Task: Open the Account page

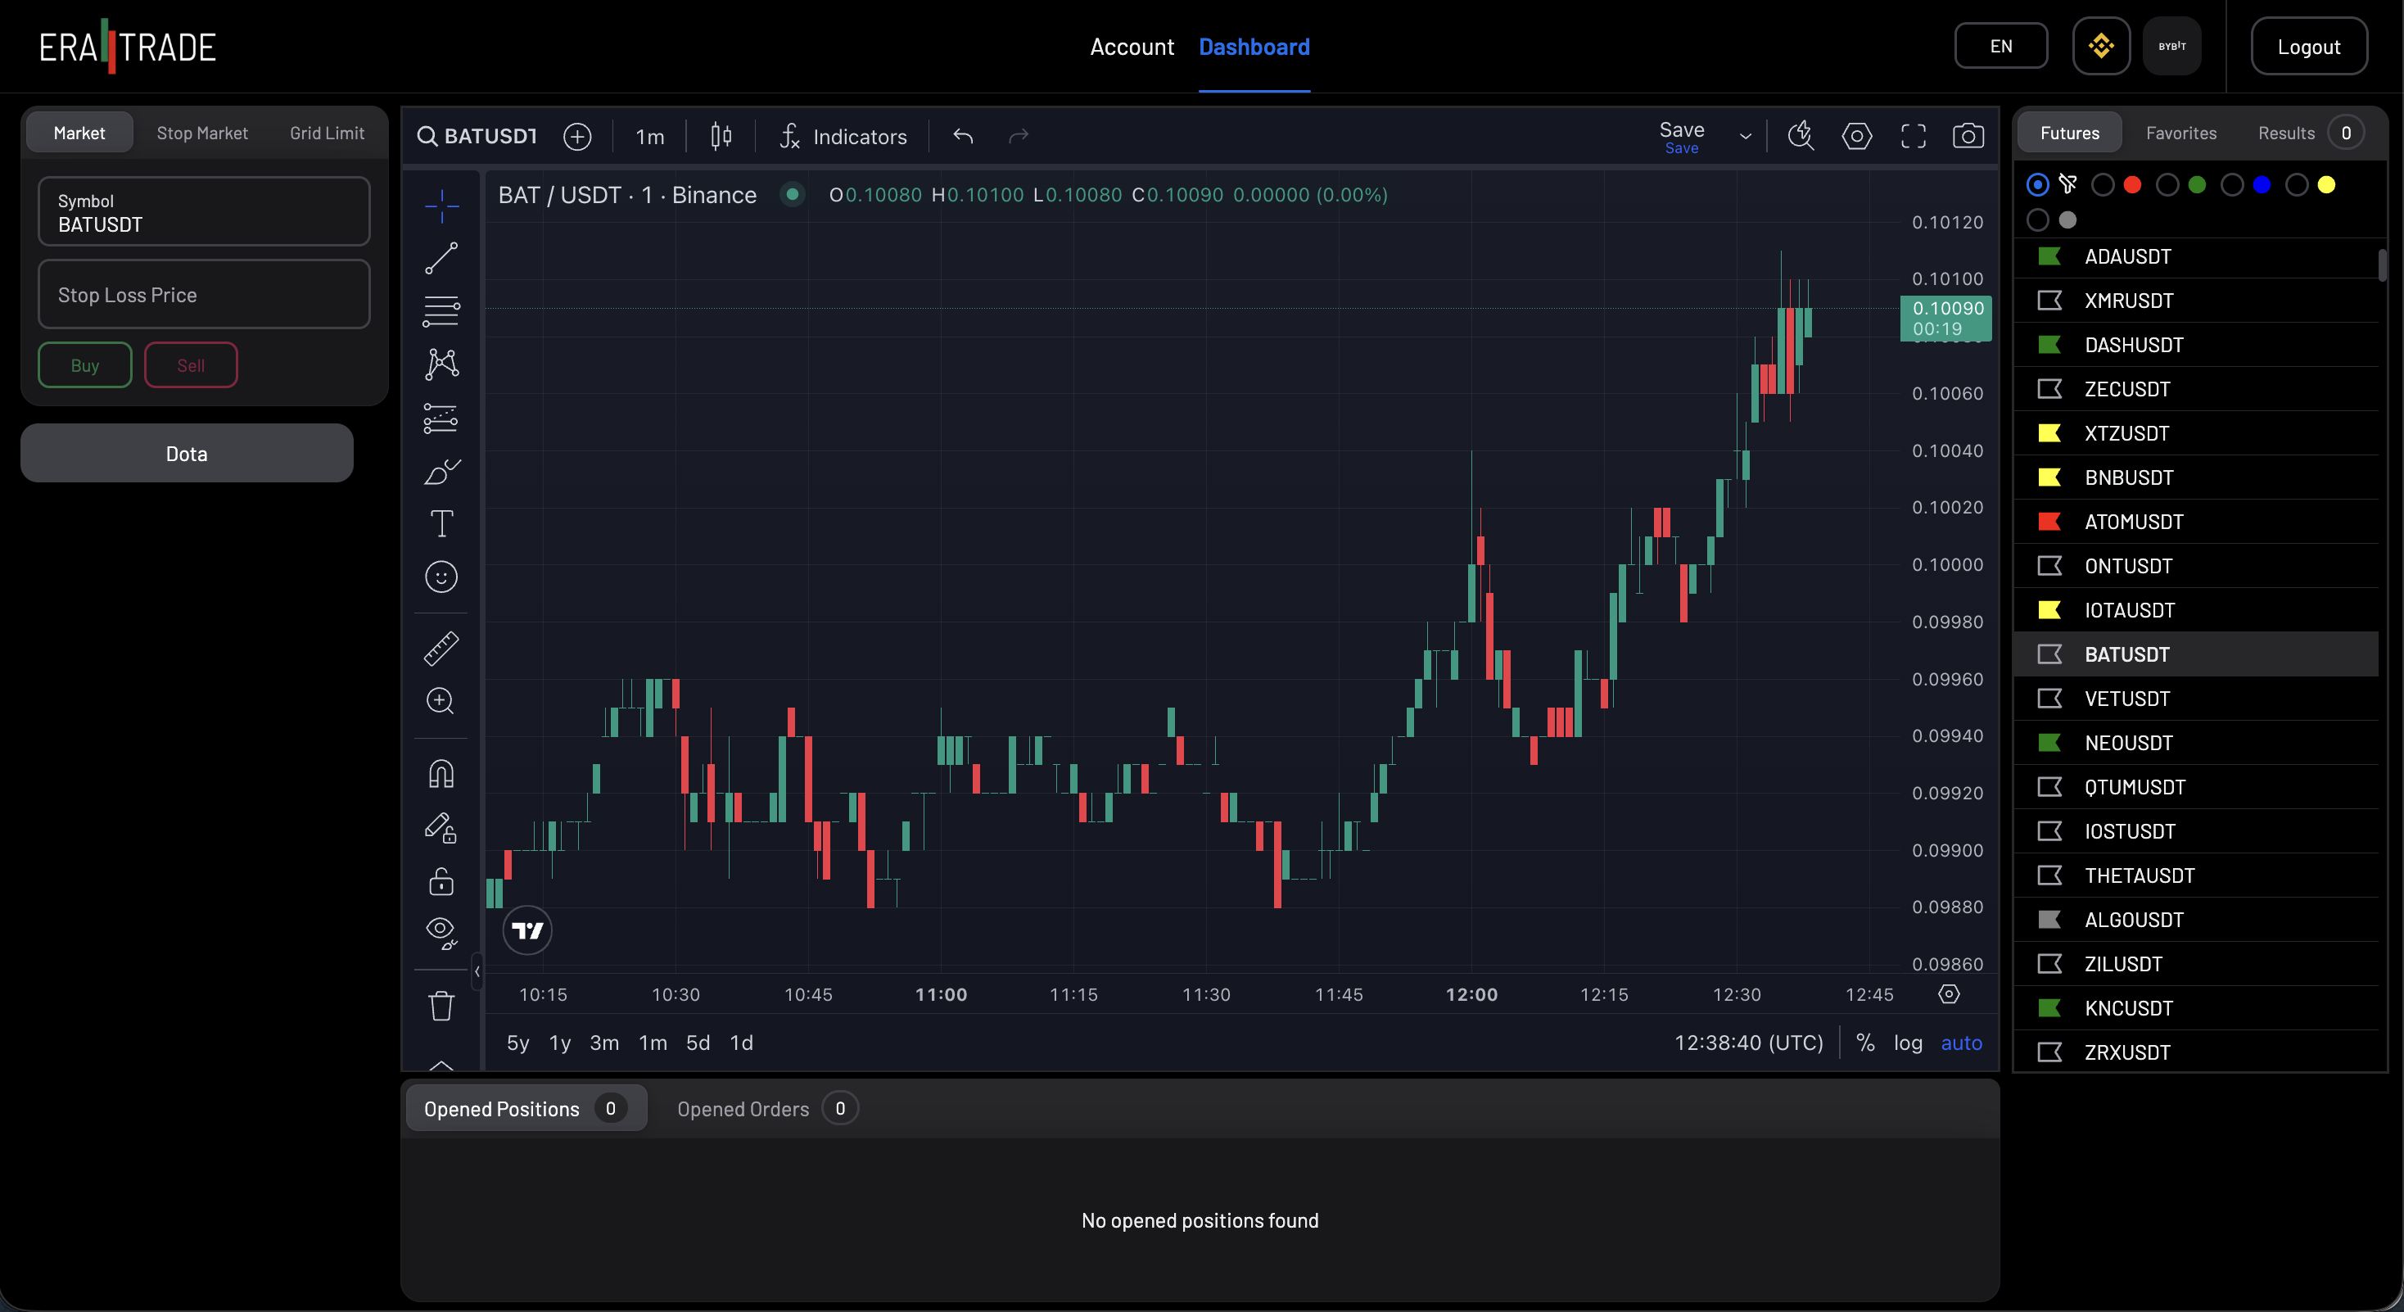Action: point(1131,47)
